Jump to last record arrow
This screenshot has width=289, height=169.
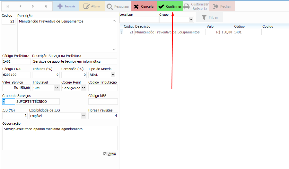[x=46, y=6]
